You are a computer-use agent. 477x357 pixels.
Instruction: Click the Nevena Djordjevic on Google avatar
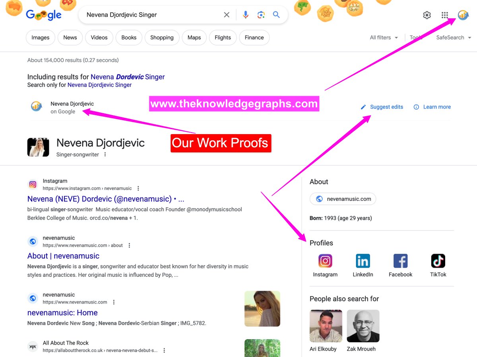37,106
